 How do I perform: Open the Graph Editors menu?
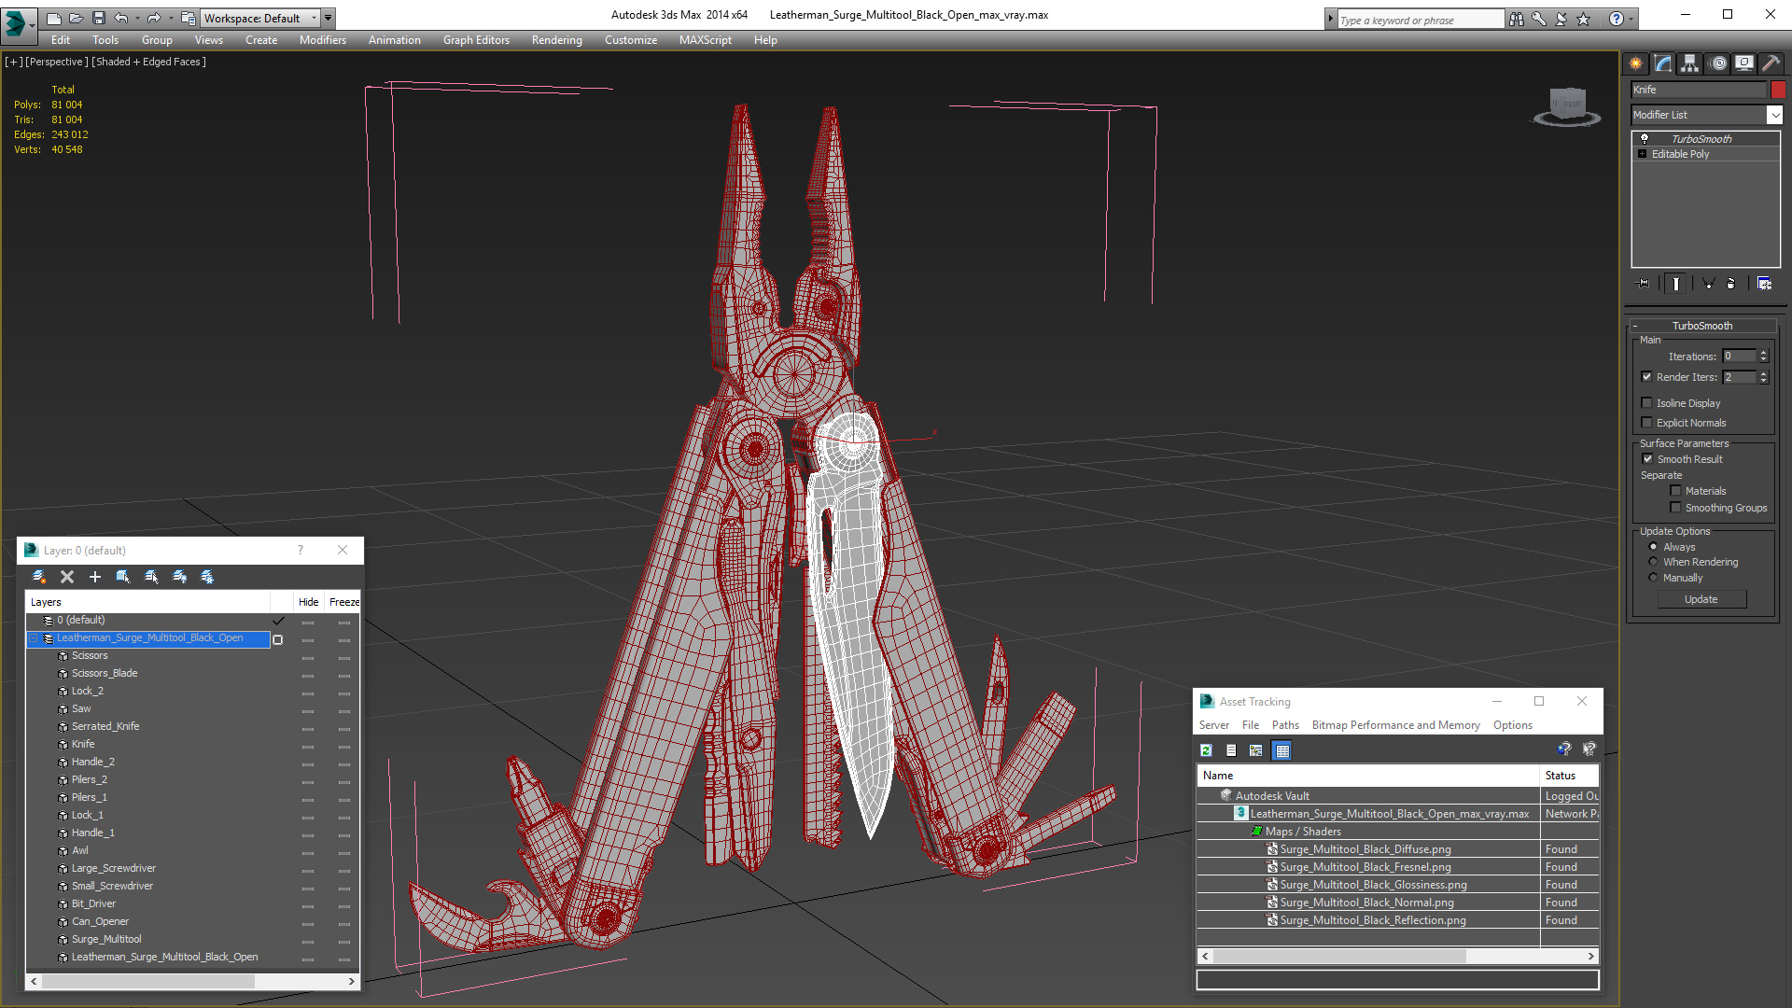tap(476, 40)
